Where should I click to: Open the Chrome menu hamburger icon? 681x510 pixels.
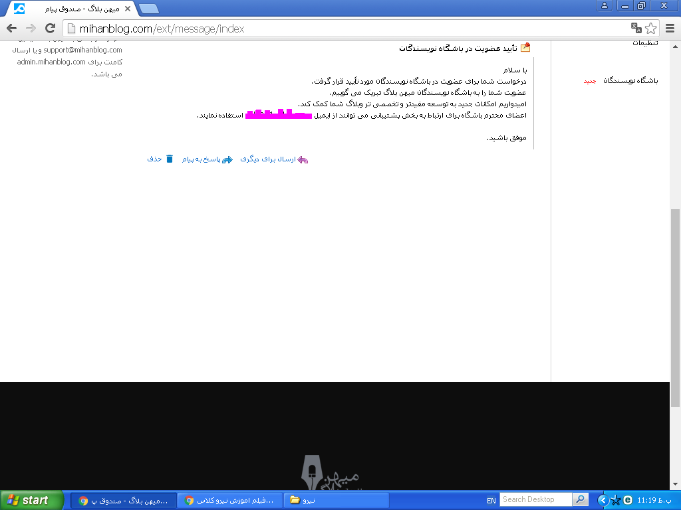[670, 29]
